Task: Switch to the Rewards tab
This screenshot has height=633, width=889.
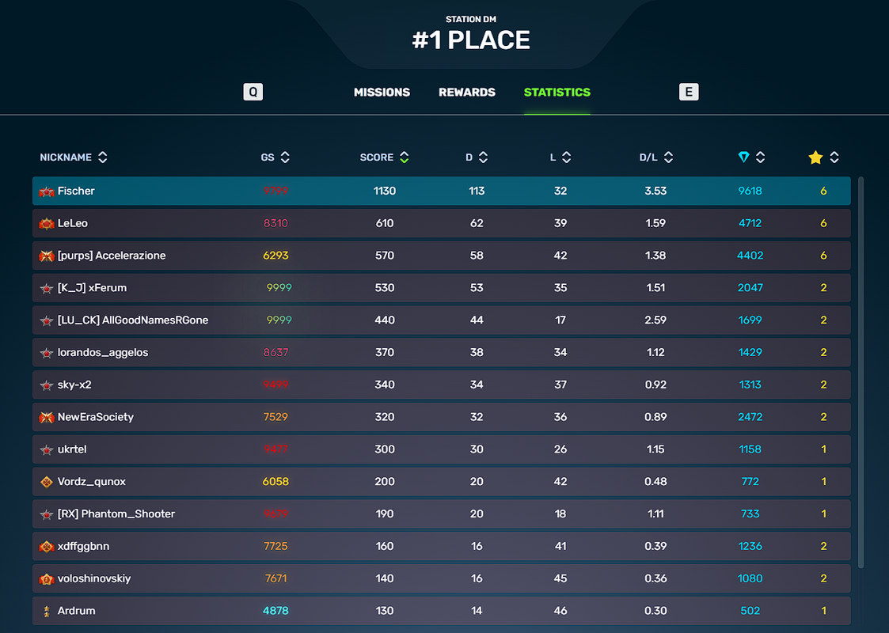Action: [x=466, y=92]
